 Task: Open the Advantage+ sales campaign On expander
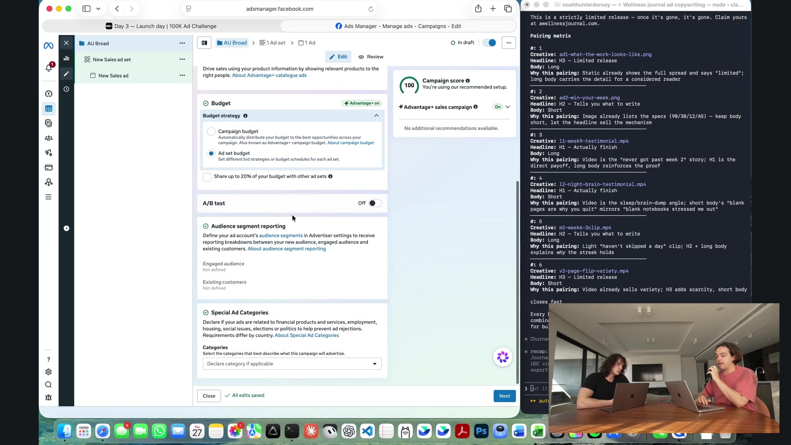point(508,107)
